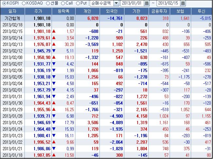The image size is (213, 159).
Task: Click down arrow in 2013/02/01 row
Action: [54, 90]
